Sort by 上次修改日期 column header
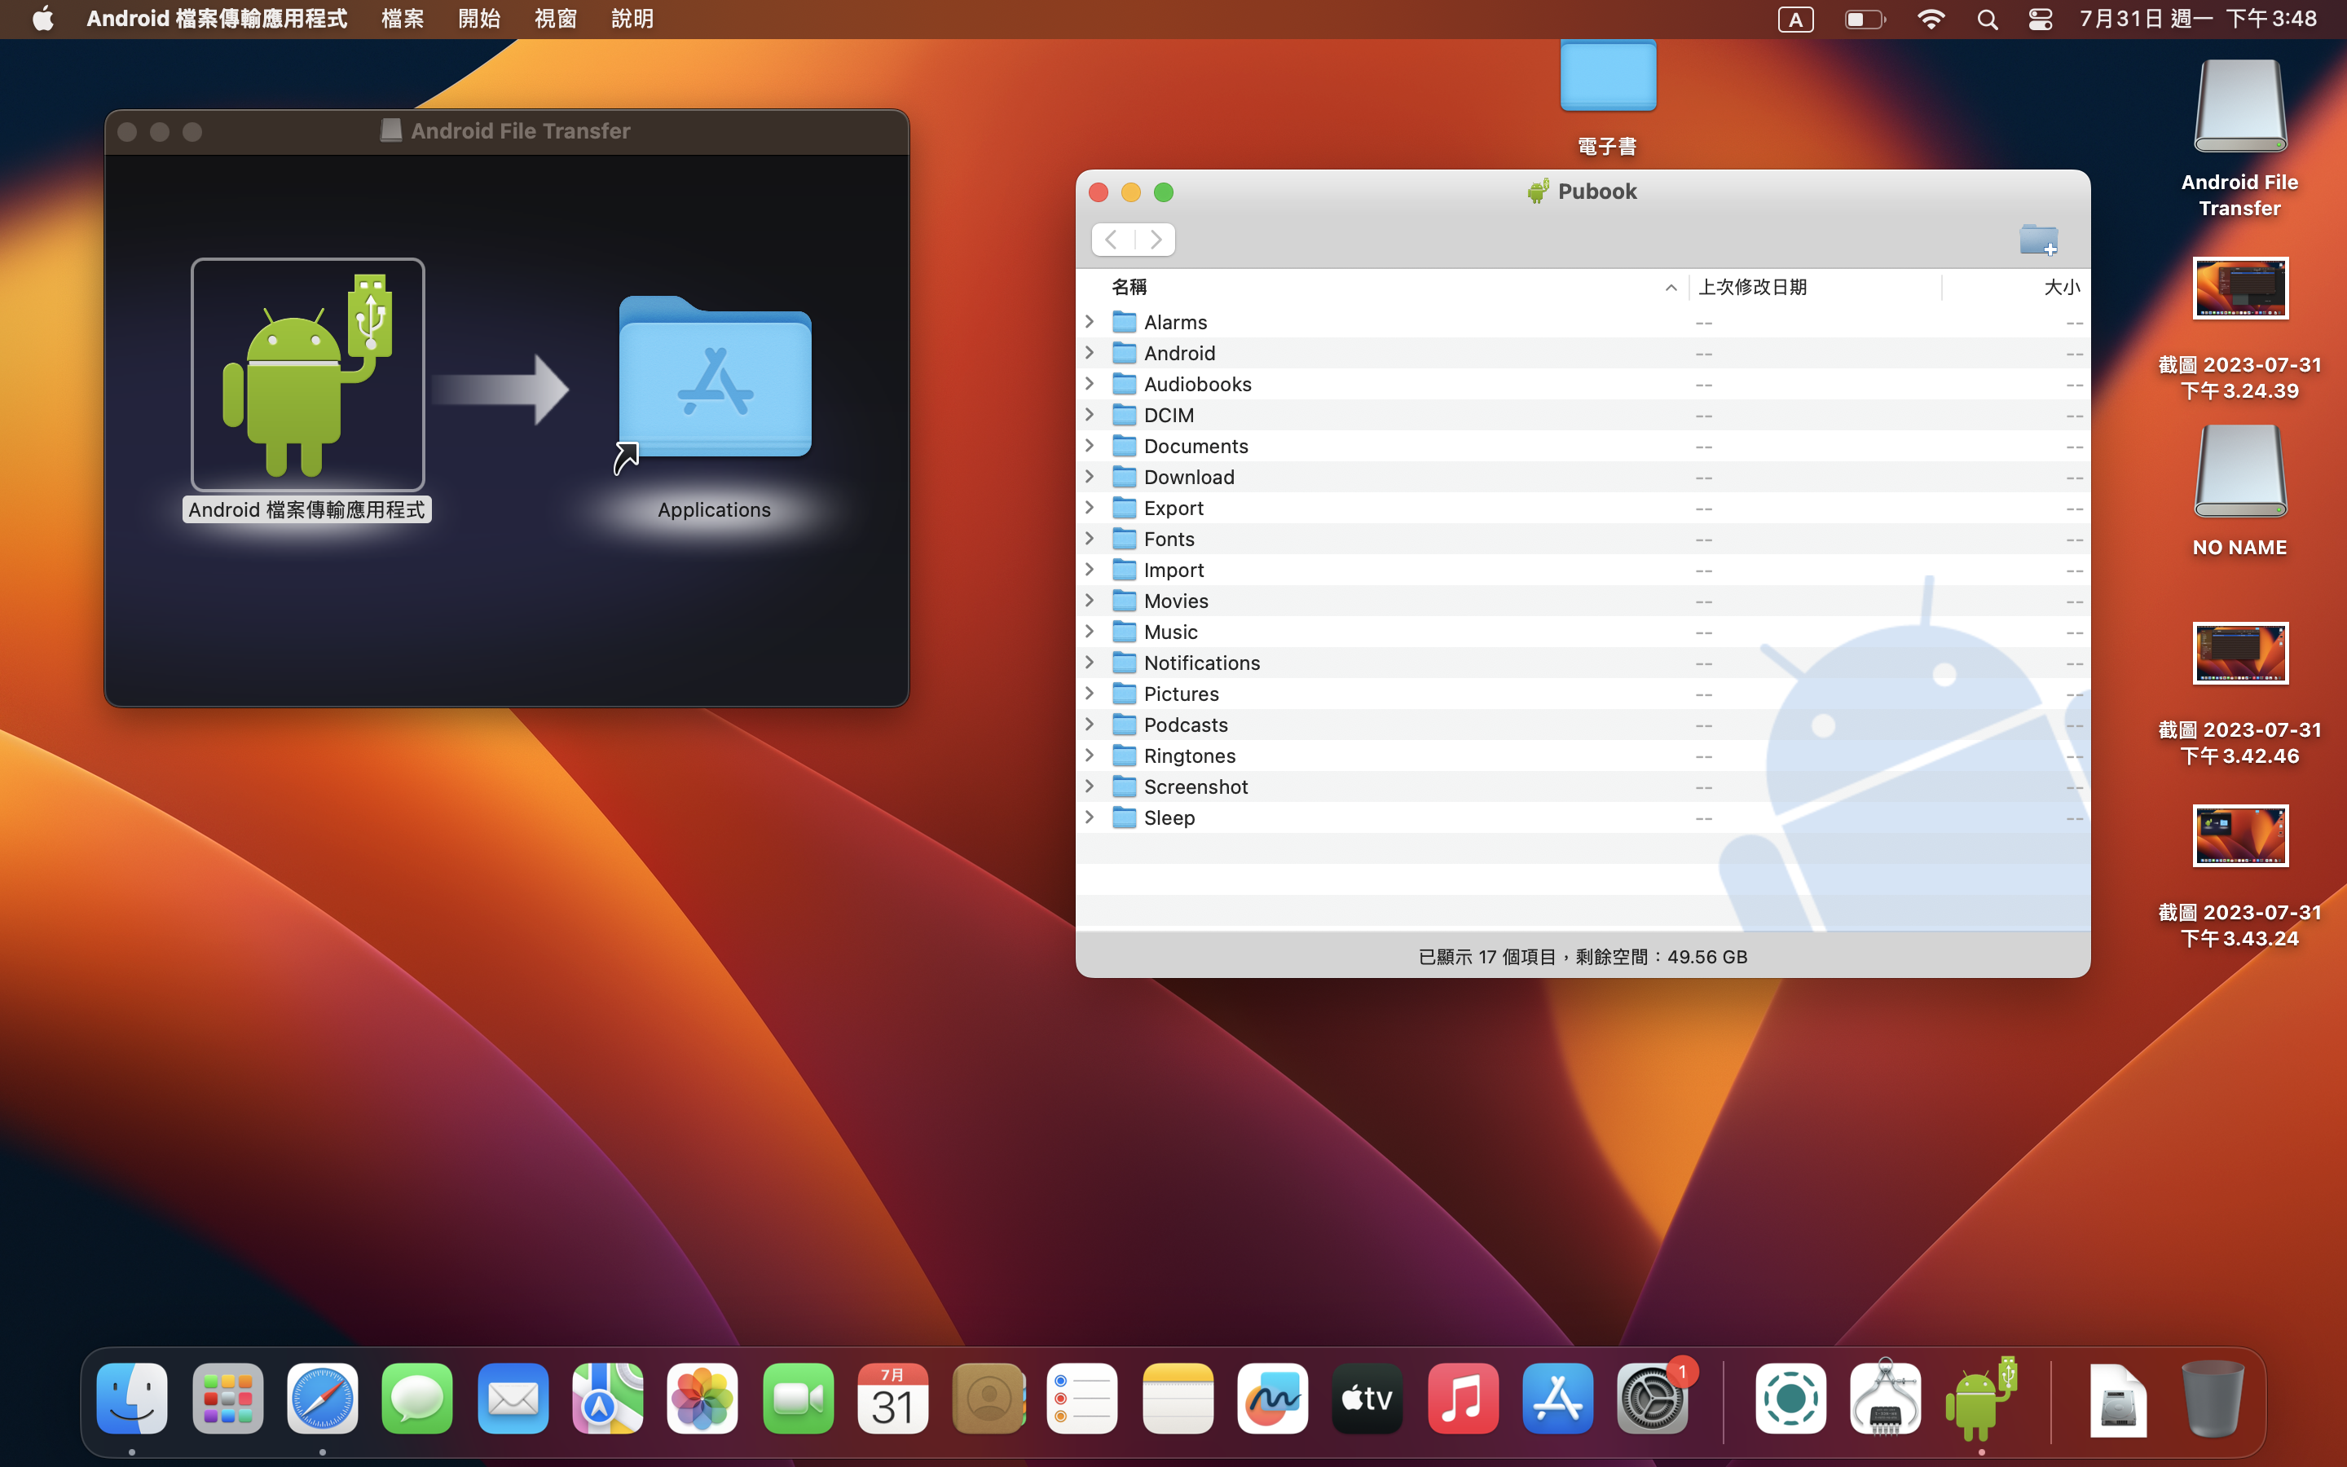The height and width of the screenshot is (1467, 2347). pos(1815,287)
